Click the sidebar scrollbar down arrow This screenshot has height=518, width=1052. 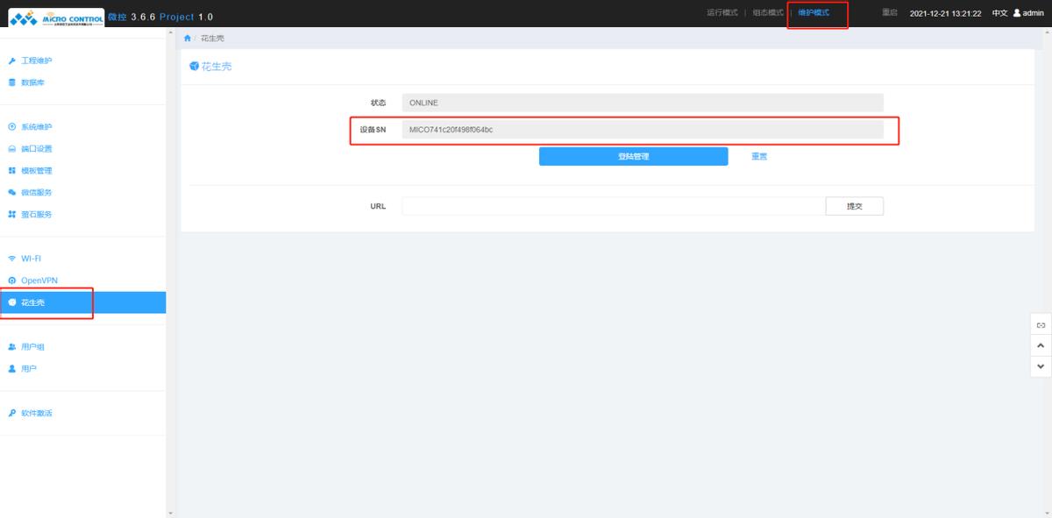pos(170,513)
